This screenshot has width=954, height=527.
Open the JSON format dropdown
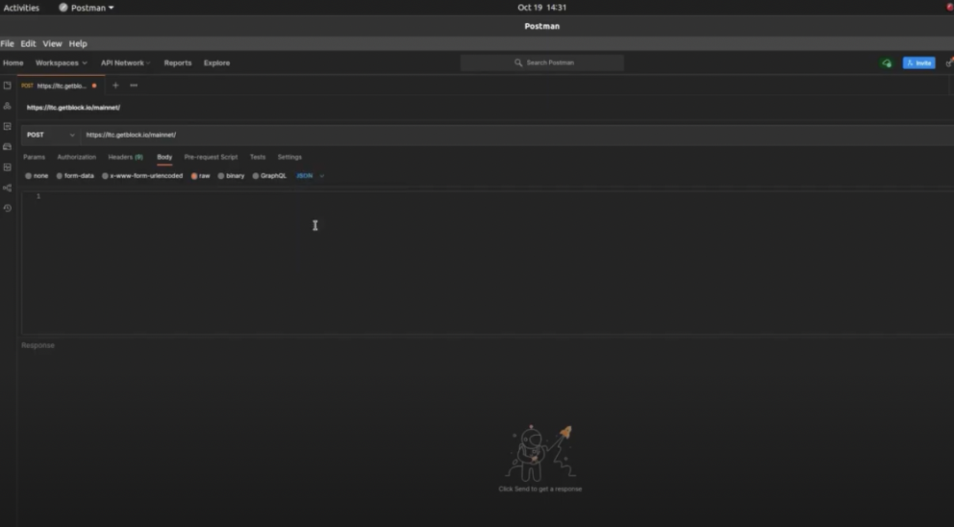click(311, 176)
